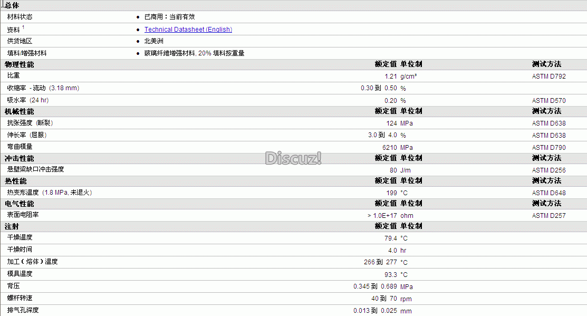
Task: Click the '供货地区' label
Action: (x=20, y=41)
